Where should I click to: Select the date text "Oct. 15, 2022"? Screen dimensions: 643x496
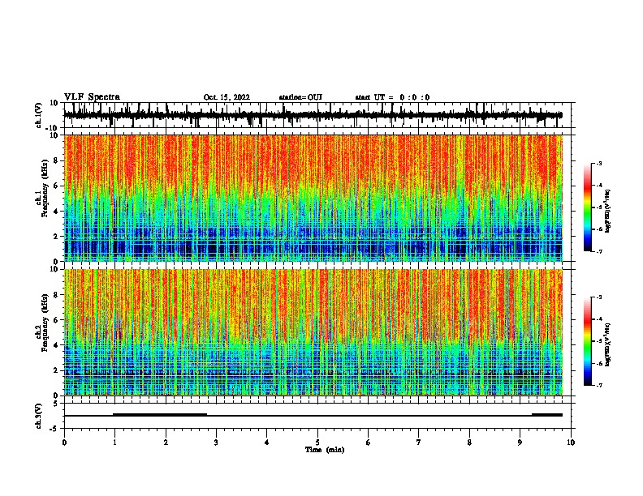pos(227,97)
